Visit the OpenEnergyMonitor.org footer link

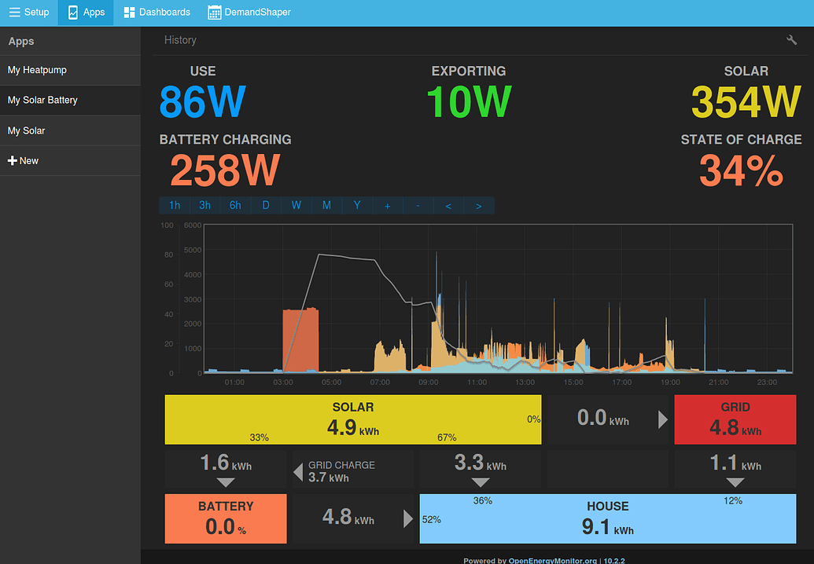[x=553, y=560]
